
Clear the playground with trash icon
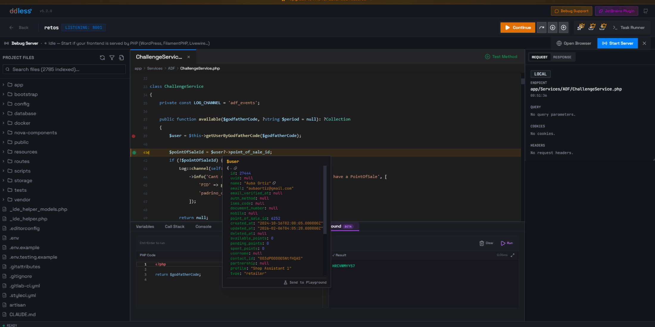click(486, 243)
